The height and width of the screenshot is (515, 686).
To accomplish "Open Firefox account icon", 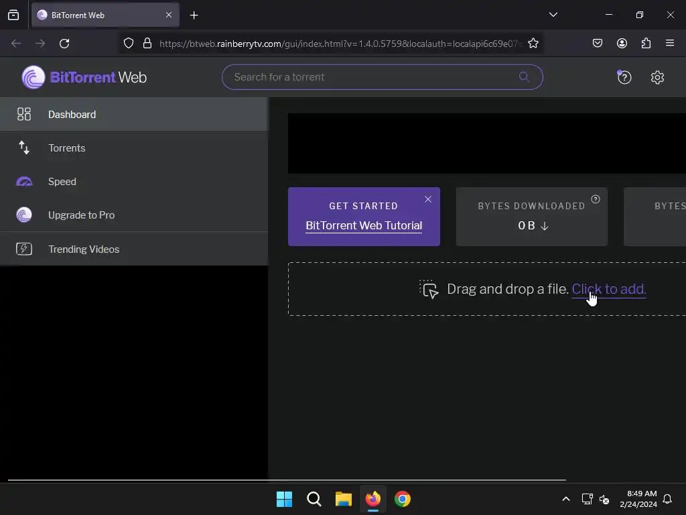I will (622, 44).
